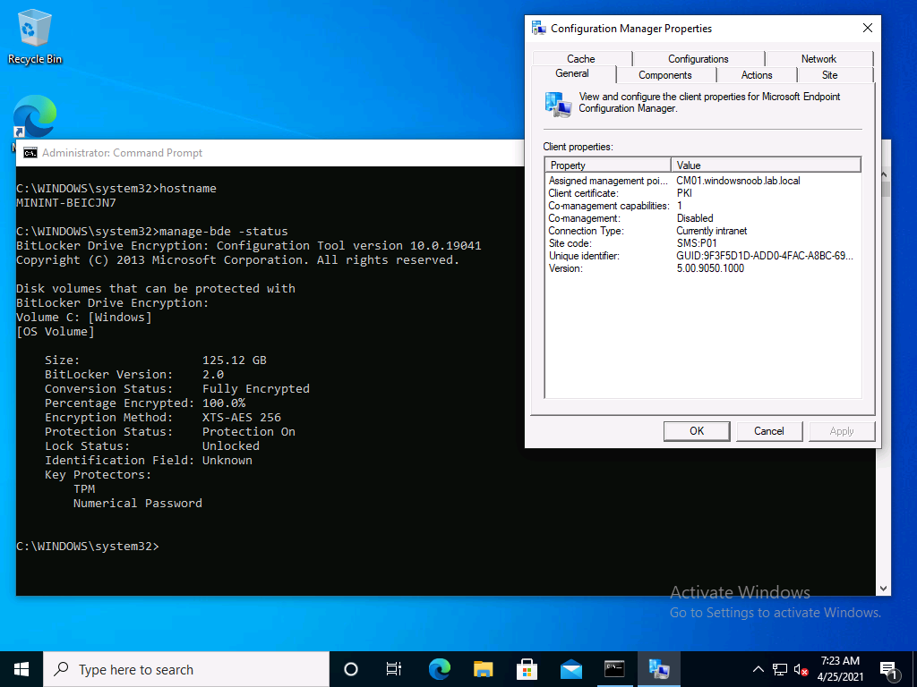Click 'Fully Encrypted' in Command Prompt
Image resolution: width=917 pixels, height=687 pixels.
[x=256, y=389]
